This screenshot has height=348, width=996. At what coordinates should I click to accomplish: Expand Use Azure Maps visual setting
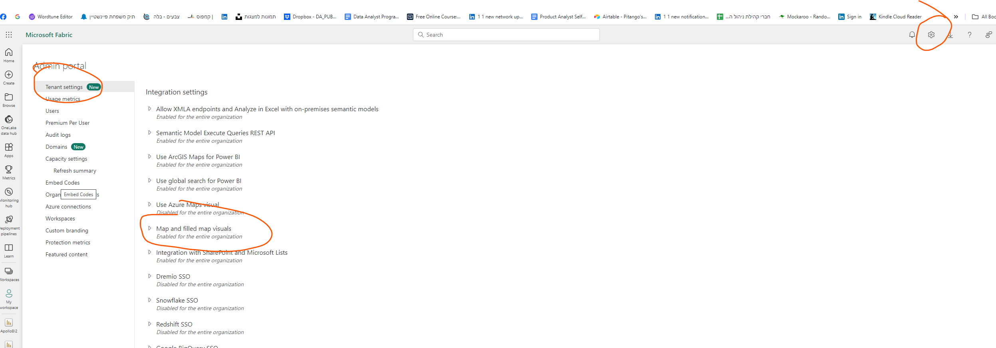(150, 204)
